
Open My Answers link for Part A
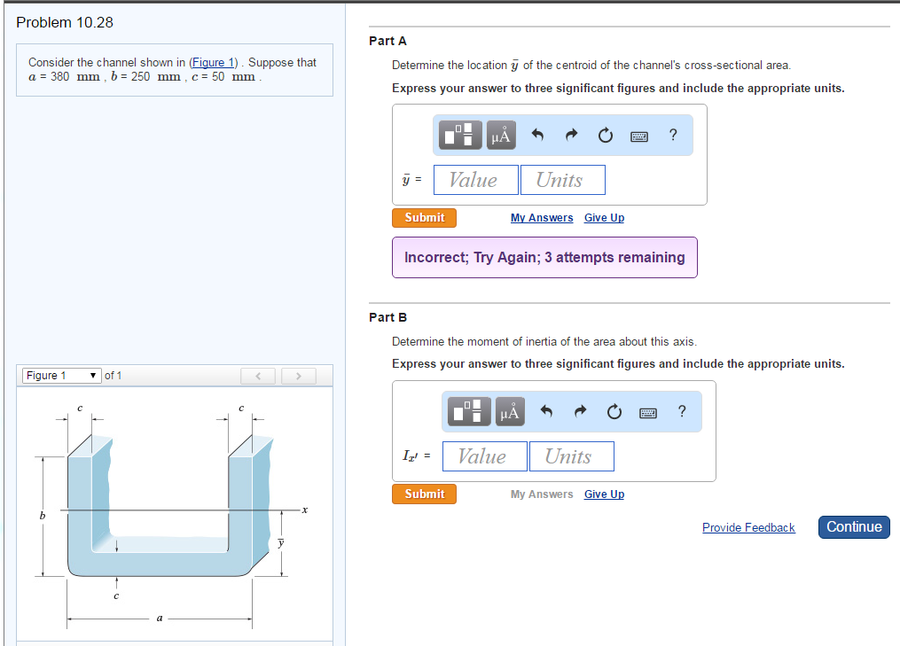click(542, 218)
